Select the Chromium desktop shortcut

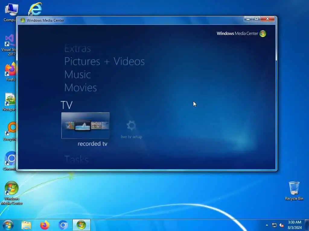click(x=10, y=161)
